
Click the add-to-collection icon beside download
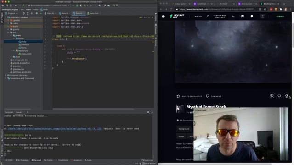(279, 96)
